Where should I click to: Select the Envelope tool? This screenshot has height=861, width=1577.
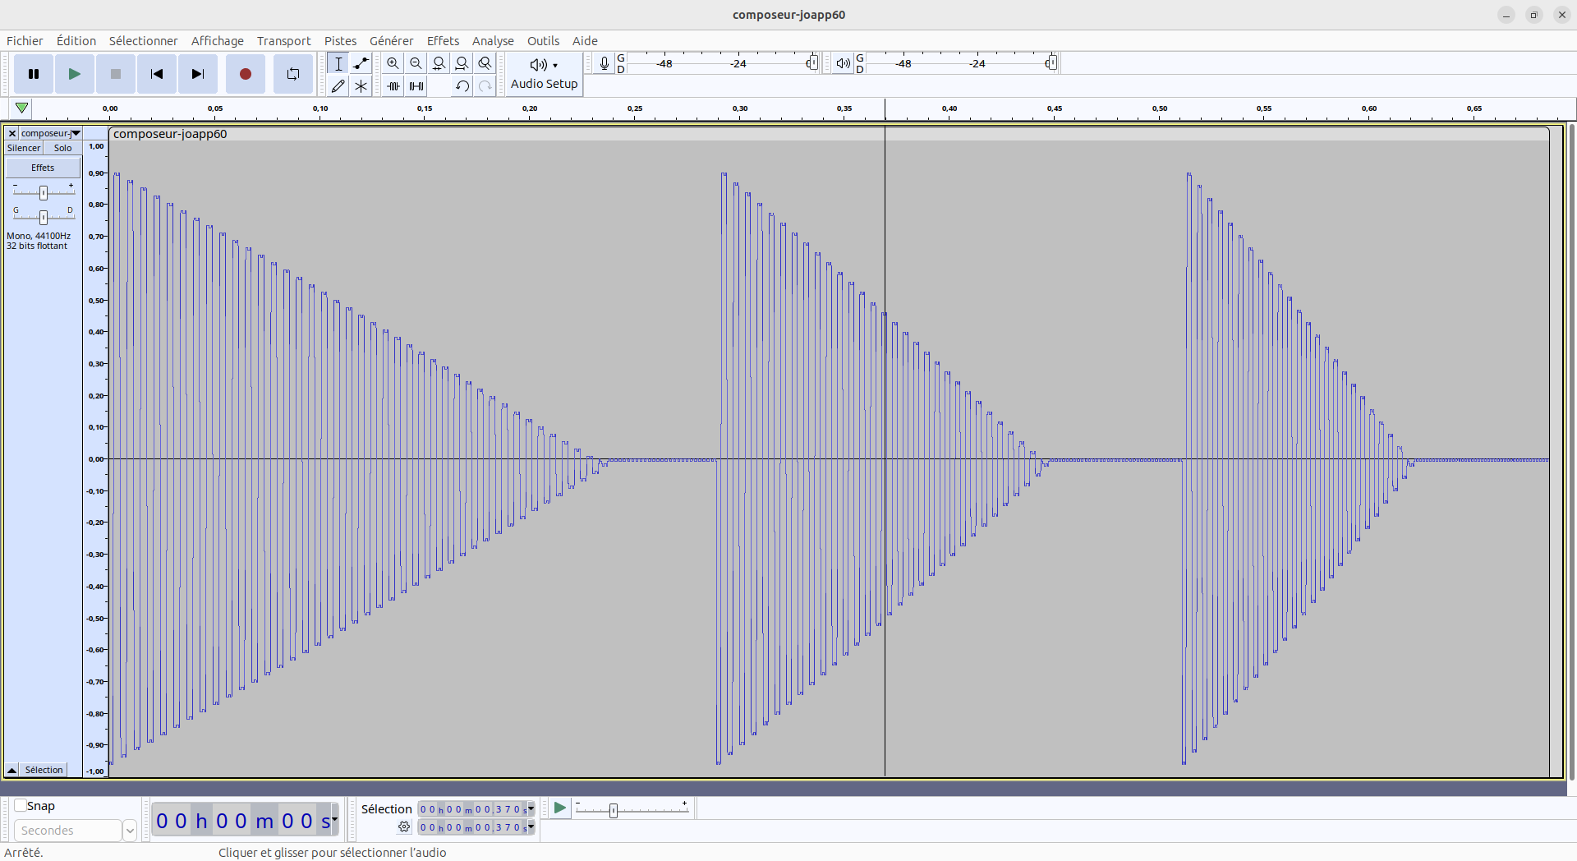pos(361,63)
